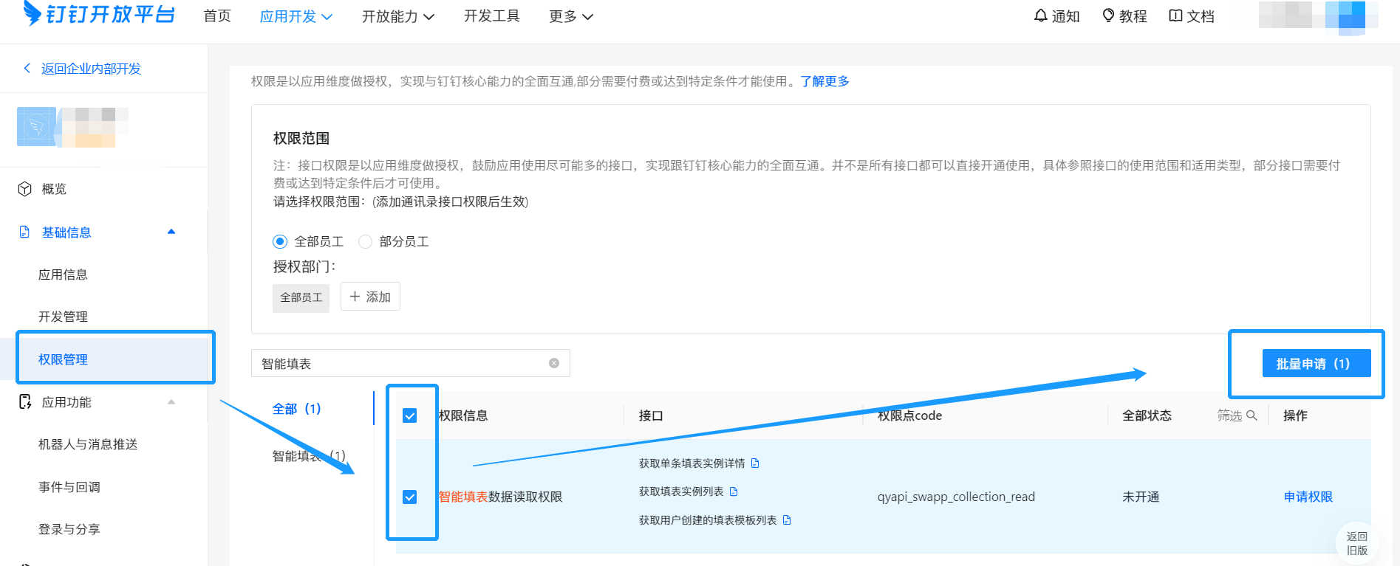
Task: Go to 首页 in top navigation
Action: 217,16
